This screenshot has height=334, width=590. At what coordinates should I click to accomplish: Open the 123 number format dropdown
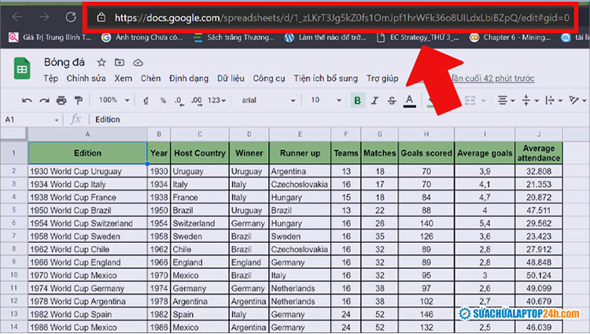pos(217,101)
